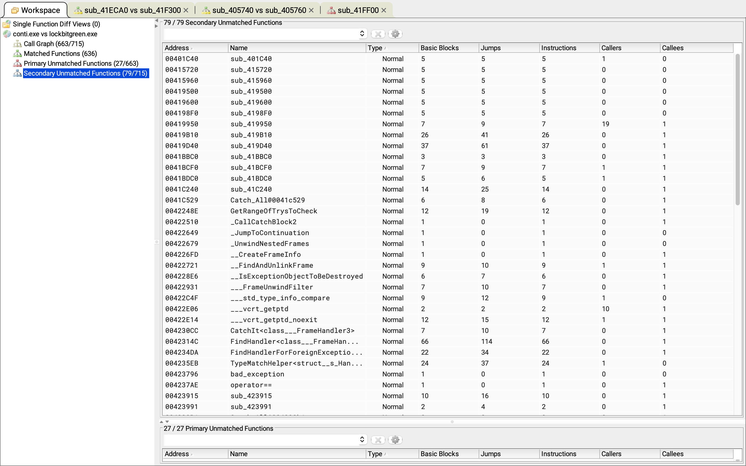The height and width of the screenshot is (466, 746).
Task: Close the sub_41FF00 tab
Action: tap(384, 10)
